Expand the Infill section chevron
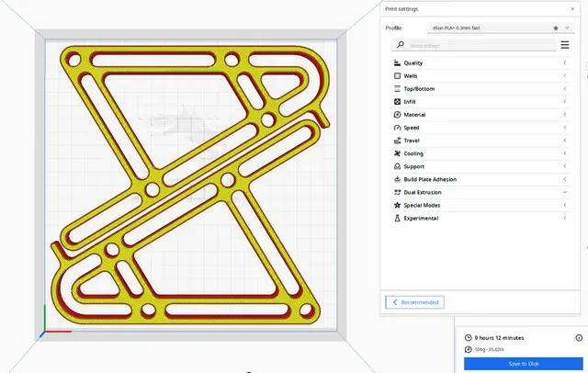 coord(565,102)
